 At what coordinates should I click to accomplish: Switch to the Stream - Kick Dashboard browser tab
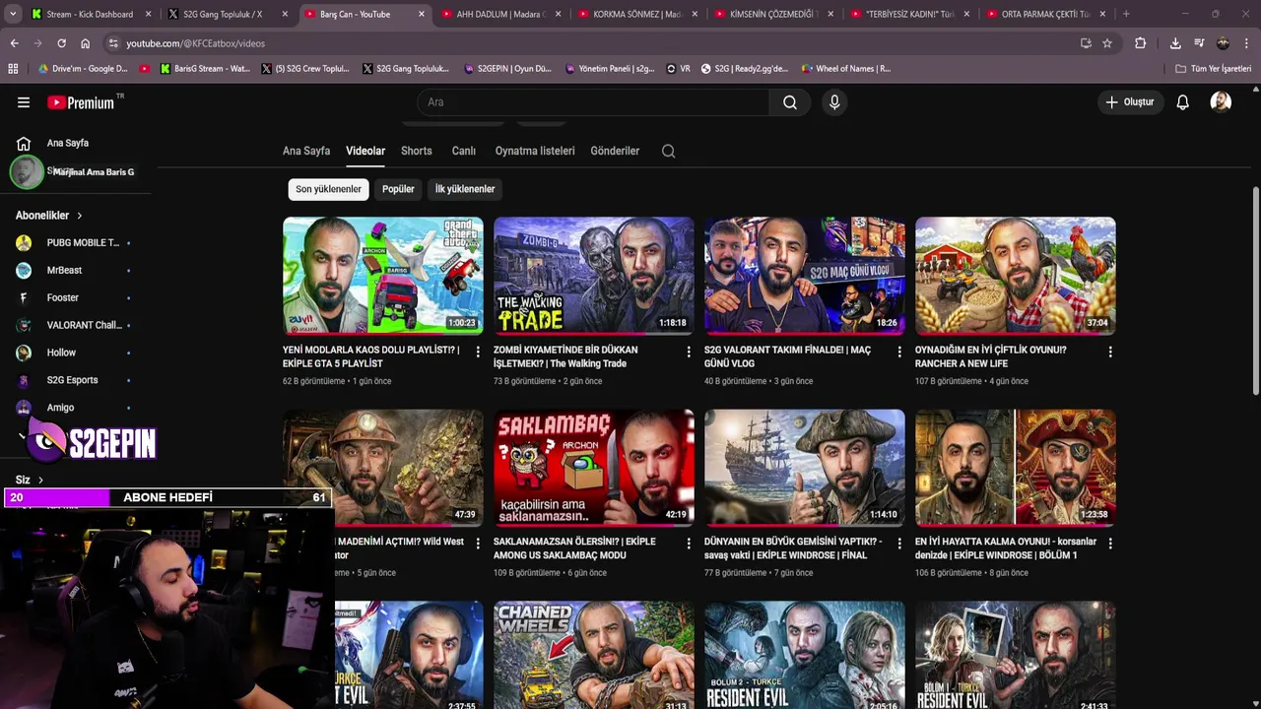click(89, 14)
